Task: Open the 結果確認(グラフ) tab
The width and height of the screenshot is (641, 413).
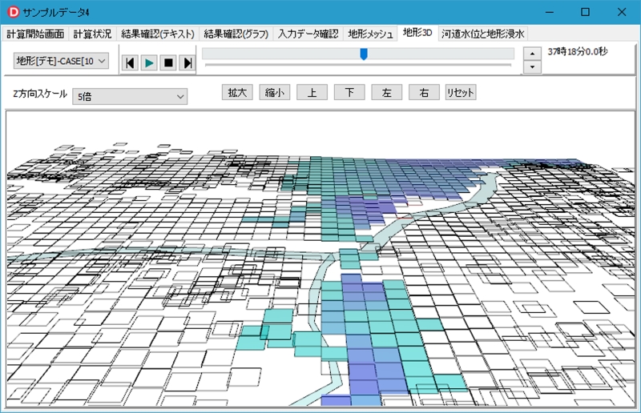Action: pos(236,34)
